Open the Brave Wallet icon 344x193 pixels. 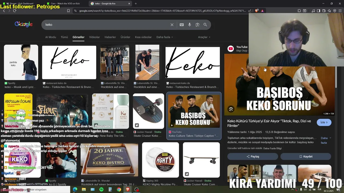[x=324, y=11]
